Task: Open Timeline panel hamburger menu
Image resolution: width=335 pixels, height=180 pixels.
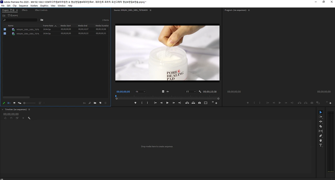Action: [x=29, y=109]
